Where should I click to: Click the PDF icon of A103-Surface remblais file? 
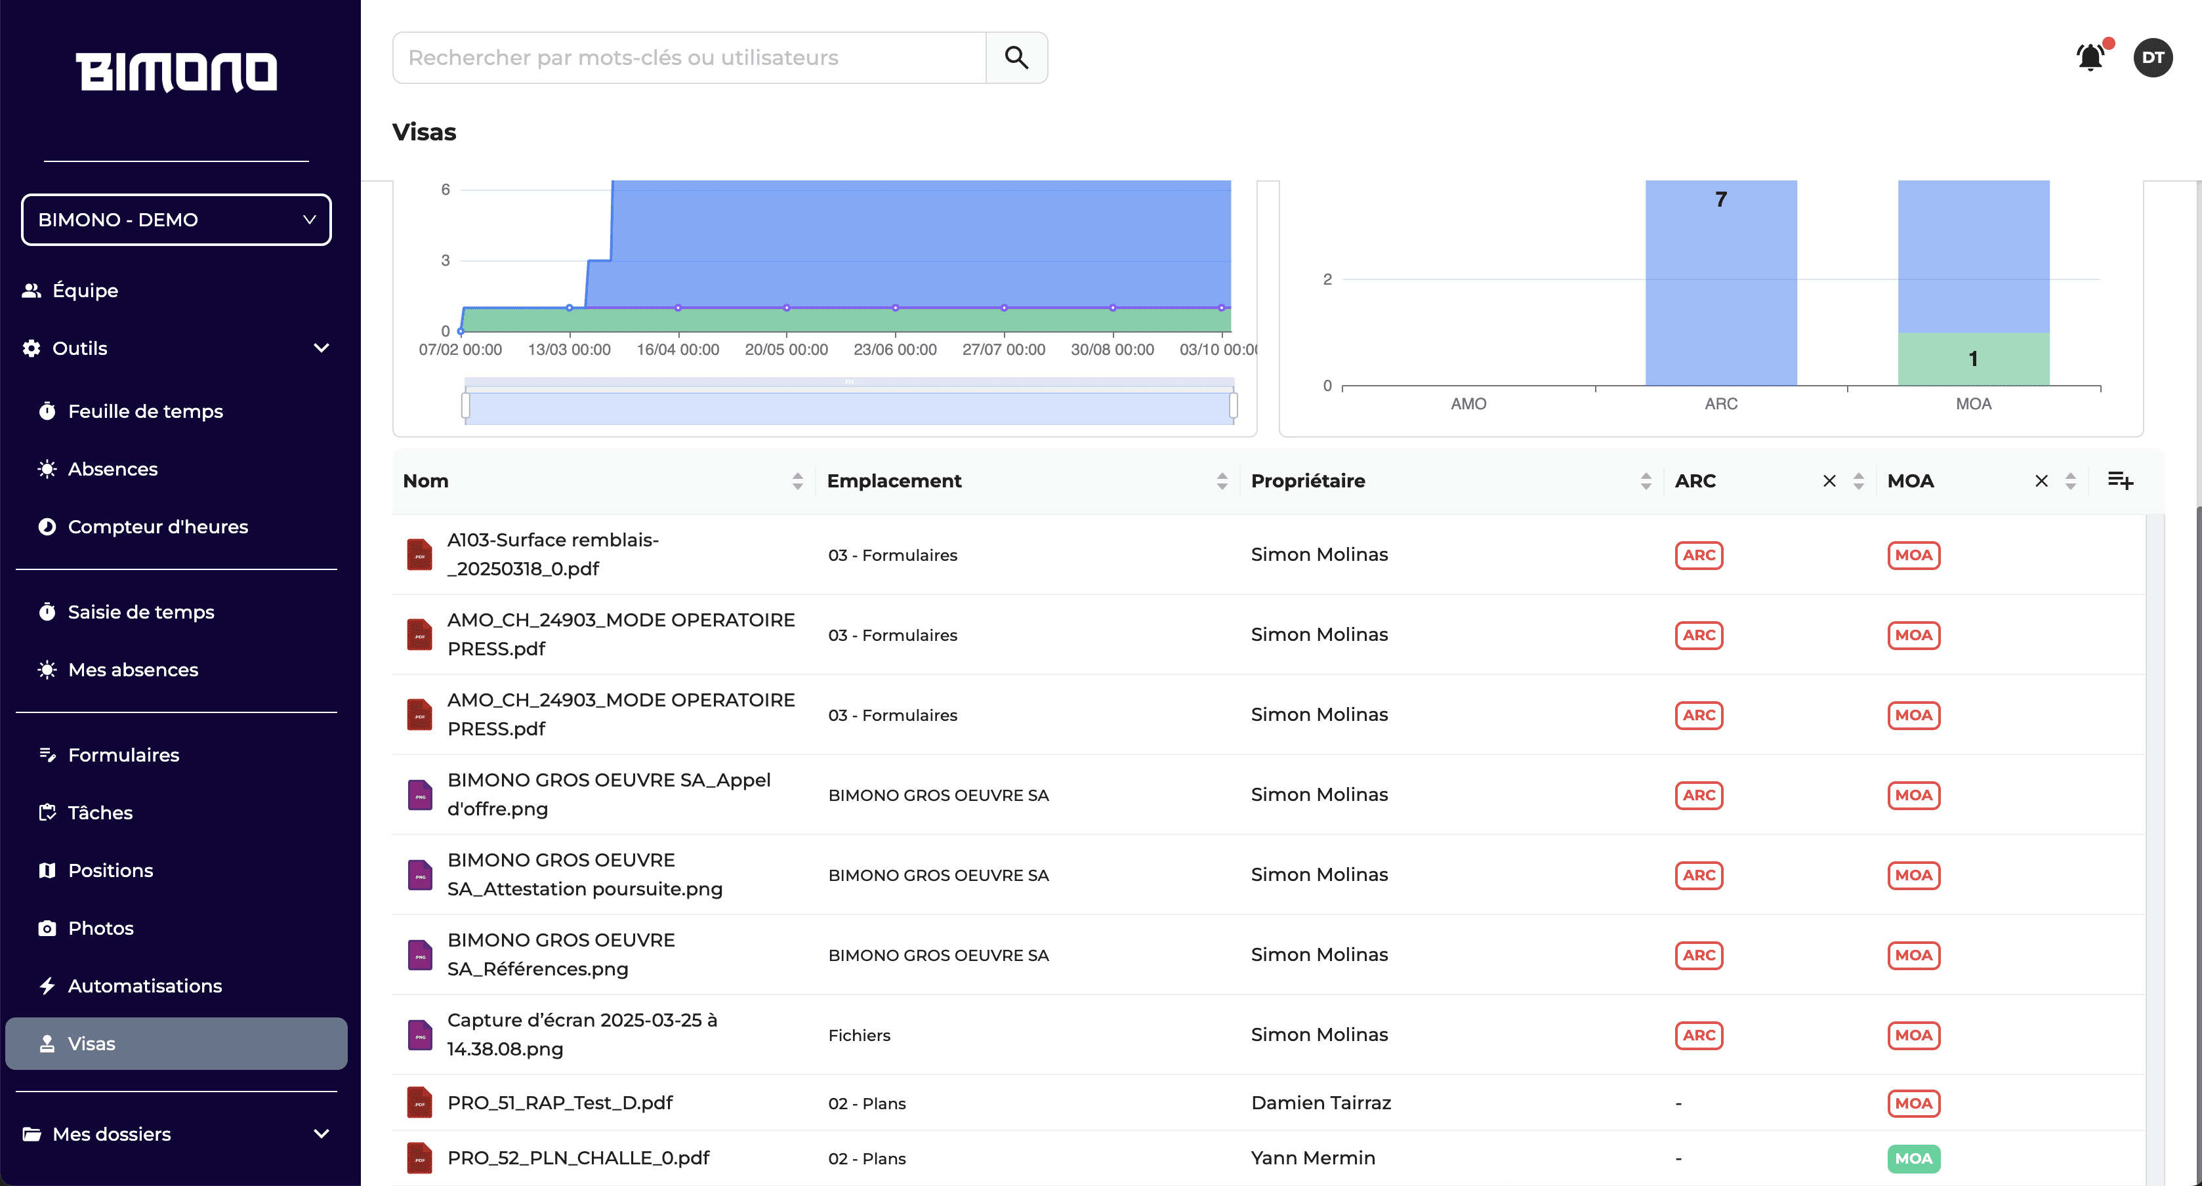[x=419, y=554]
